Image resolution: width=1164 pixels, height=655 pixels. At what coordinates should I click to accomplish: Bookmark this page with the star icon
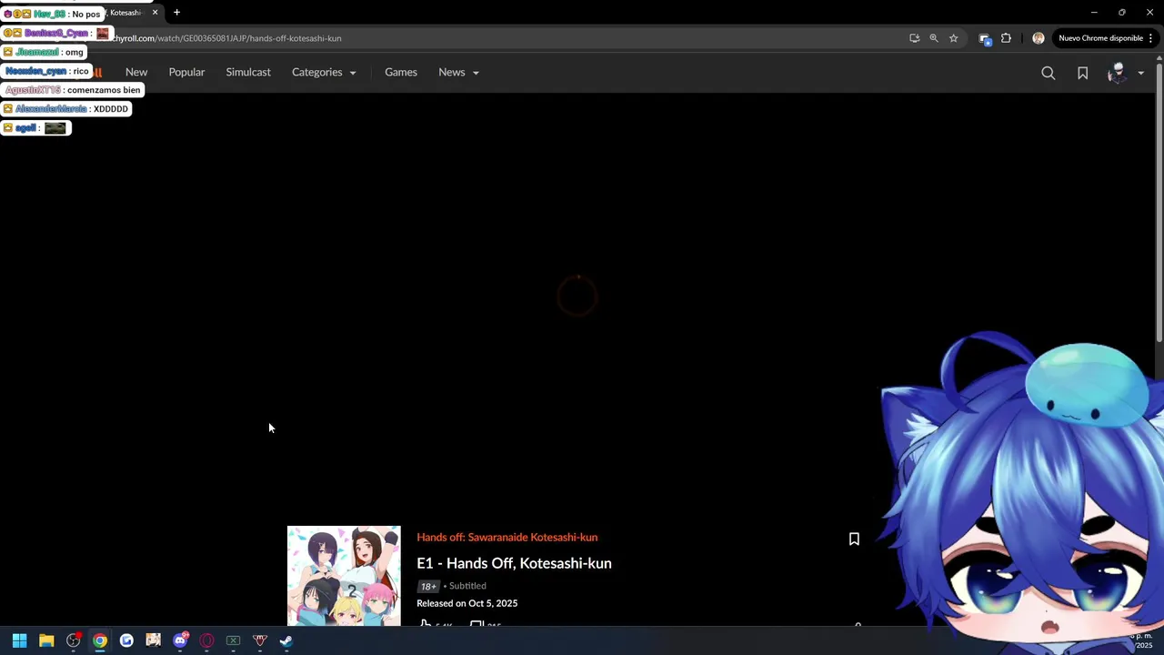(953, 38)
